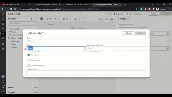
Task: Open the Assistant panel
Action: 118,14
